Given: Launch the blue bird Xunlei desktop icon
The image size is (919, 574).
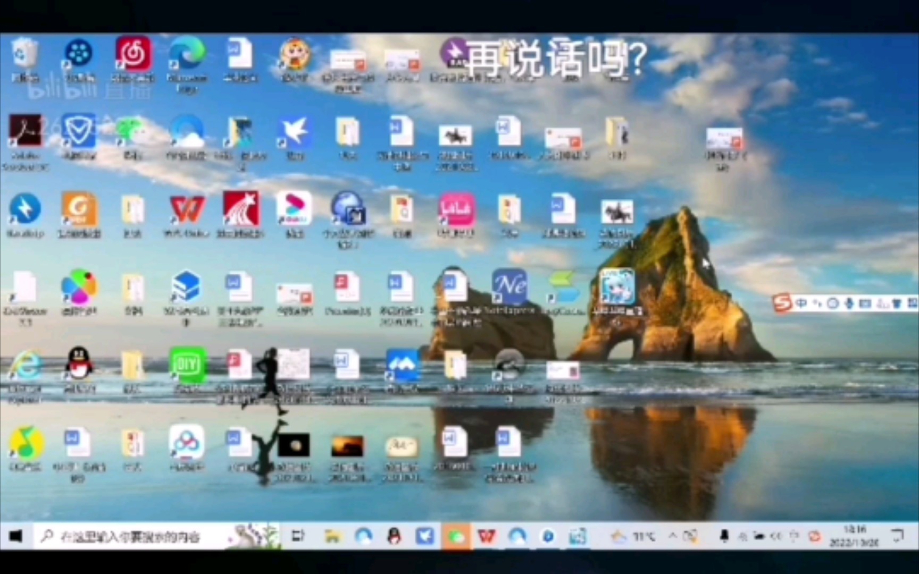Looking at the screenshot, I should (x=294, y=131).
